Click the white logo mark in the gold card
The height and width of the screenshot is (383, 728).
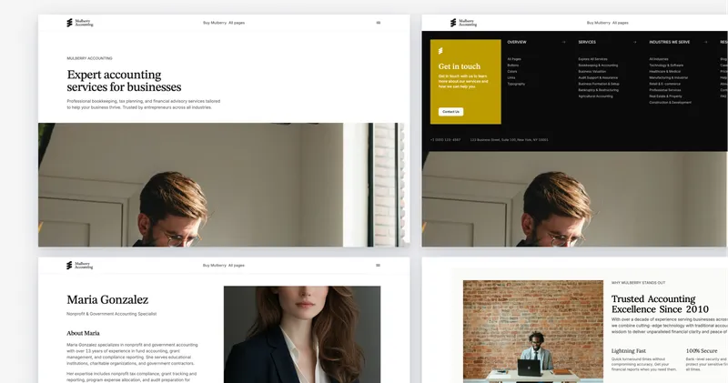440,51
